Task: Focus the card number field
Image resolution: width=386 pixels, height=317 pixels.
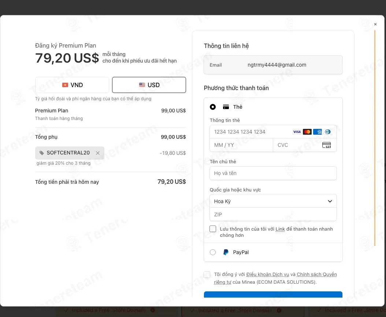Action: click(x=273, y=132)
